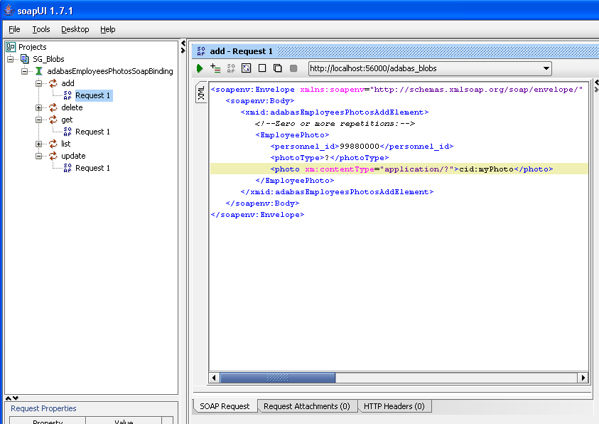Click the Request Properties heading

pyautogui.click(x=43, y=408)
